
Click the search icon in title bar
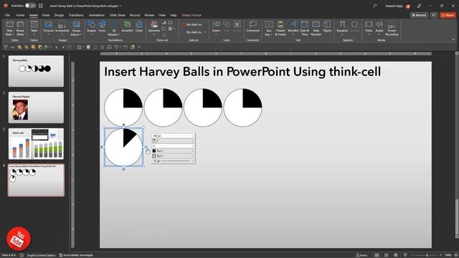point(375,6)
